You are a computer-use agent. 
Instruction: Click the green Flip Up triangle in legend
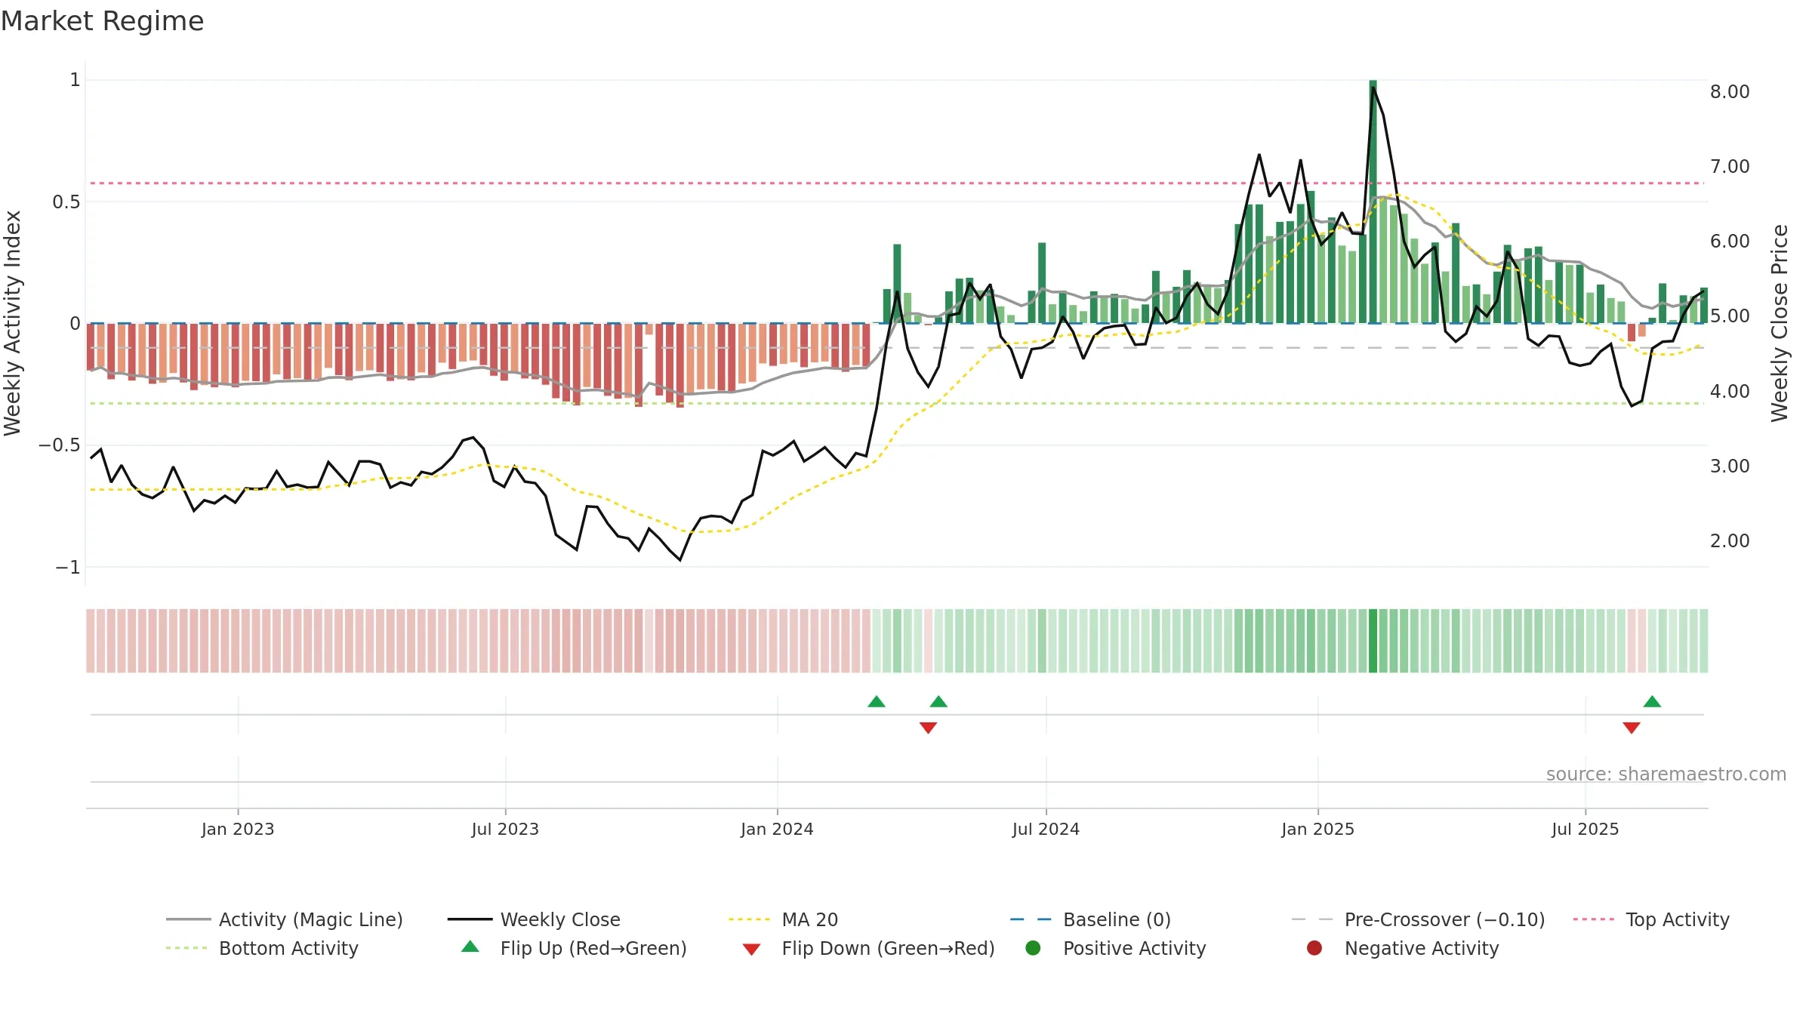[x=470, y=947]
